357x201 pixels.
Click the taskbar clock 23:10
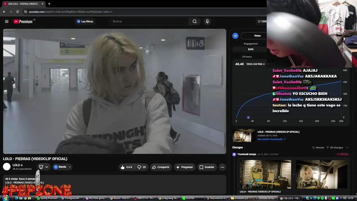pyautogui.click(x=351, y=198)
